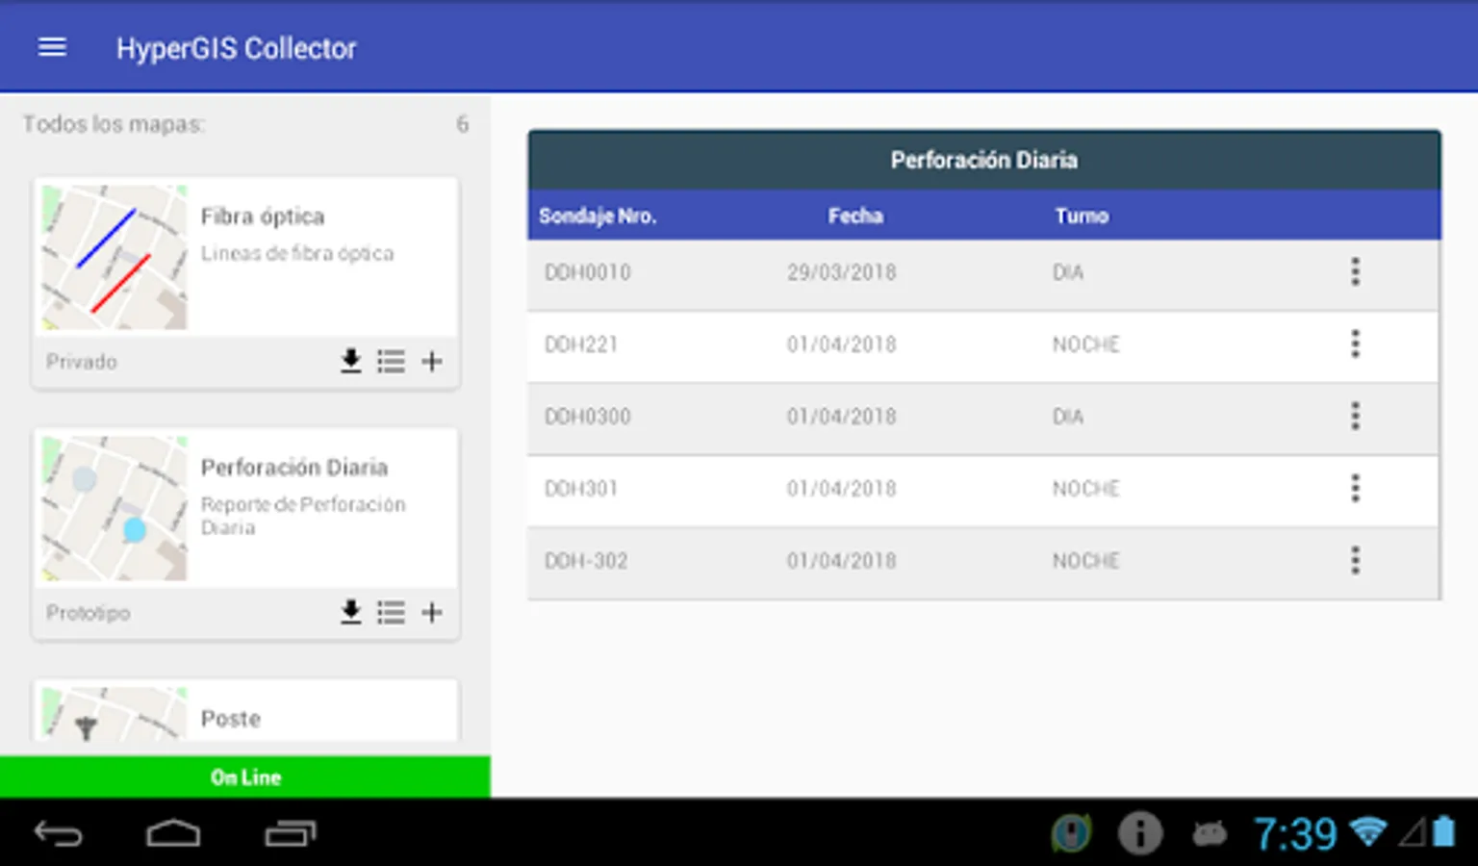Click the Privado label on Fibra óptica card
This screenshot has width=1478, height=866.
pos(82,362)
